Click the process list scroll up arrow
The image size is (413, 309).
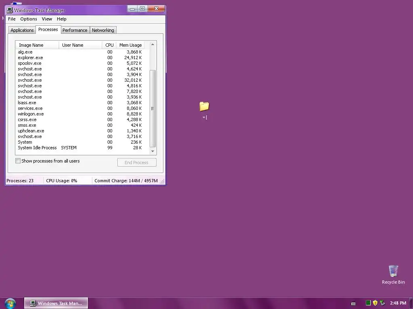(x=152, y=44)
